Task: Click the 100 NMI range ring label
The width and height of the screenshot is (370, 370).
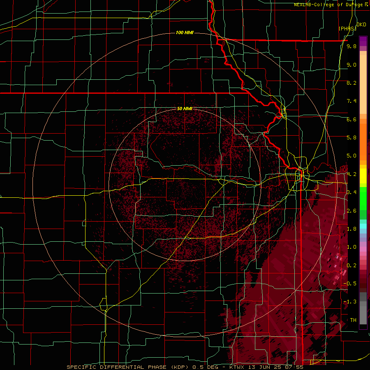Action: click(x=185, y=32)
